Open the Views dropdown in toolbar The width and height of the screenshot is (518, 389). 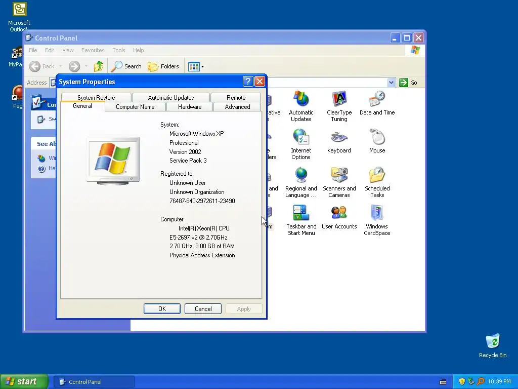[x=196, y=66]
